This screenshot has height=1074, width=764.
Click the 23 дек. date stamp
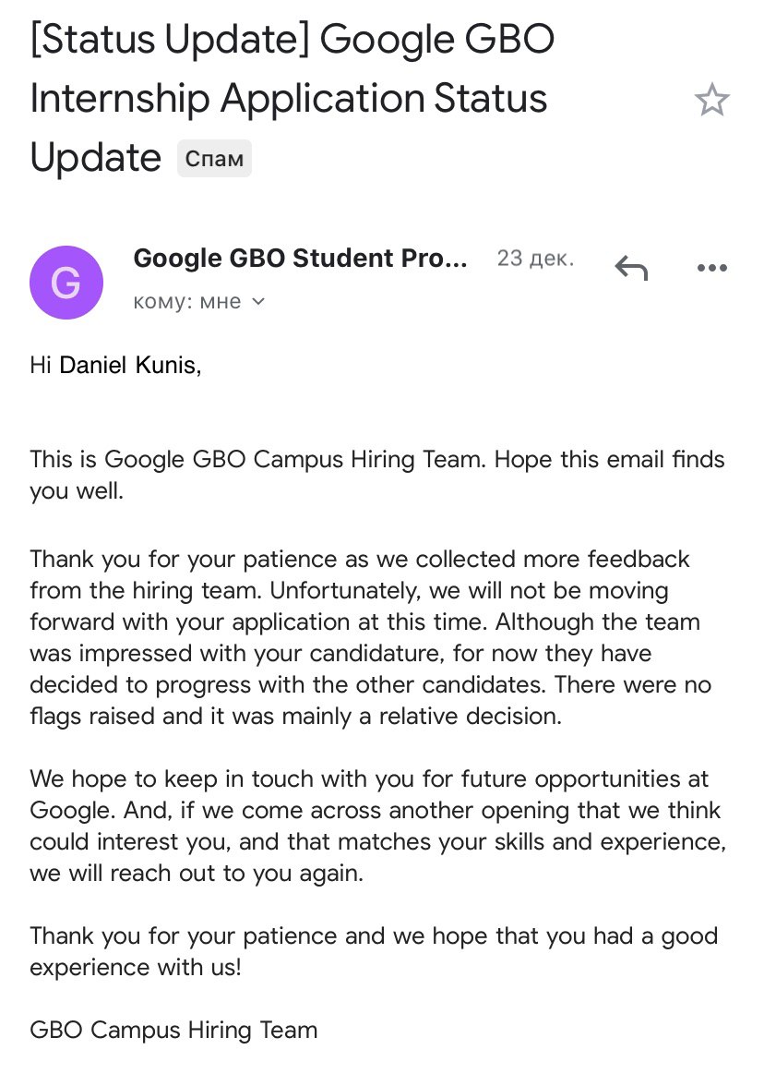tap(535, 259)
